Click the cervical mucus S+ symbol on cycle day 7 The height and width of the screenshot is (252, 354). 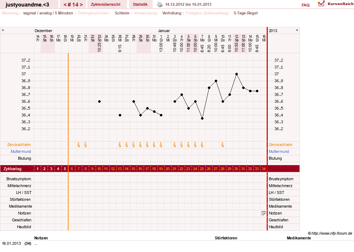(x=79, y=145)
